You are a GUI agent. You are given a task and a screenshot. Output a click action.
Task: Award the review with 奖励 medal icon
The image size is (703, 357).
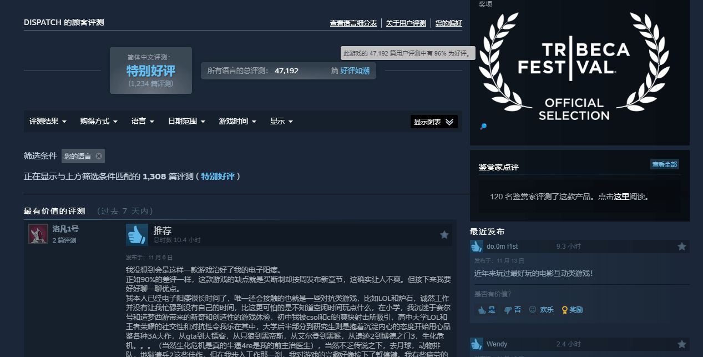(x=572, y=310)
